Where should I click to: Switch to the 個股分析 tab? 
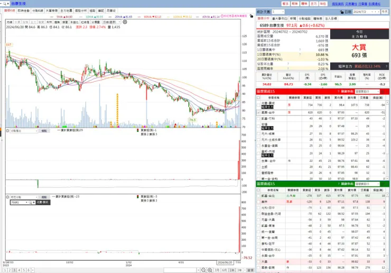click(81, 11)
